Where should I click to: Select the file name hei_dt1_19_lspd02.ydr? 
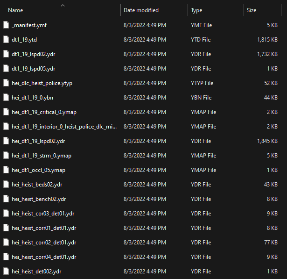[38, 141]
